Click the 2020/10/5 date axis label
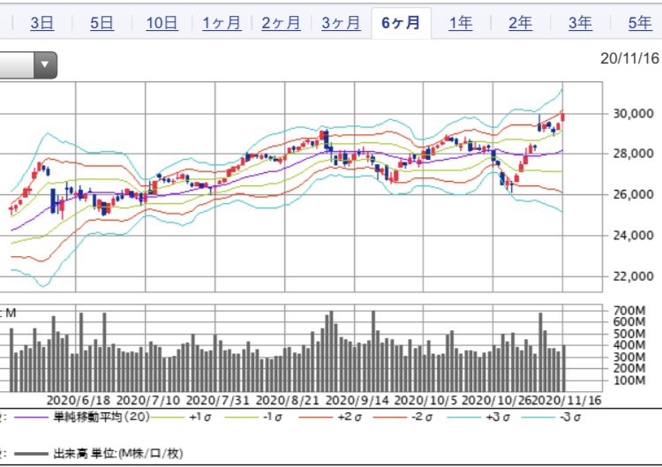 point(425,400)
